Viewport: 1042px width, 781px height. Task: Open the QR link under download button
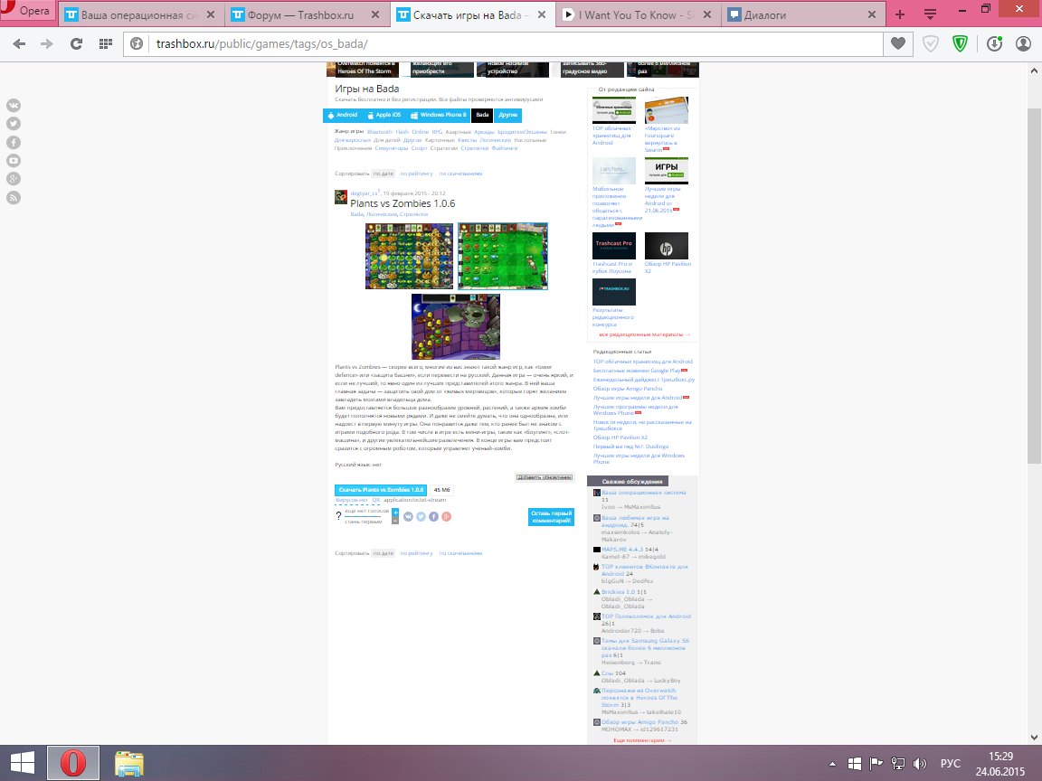(376, 500)
